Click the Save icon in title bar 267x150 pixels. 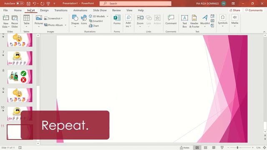click(28, 3)
